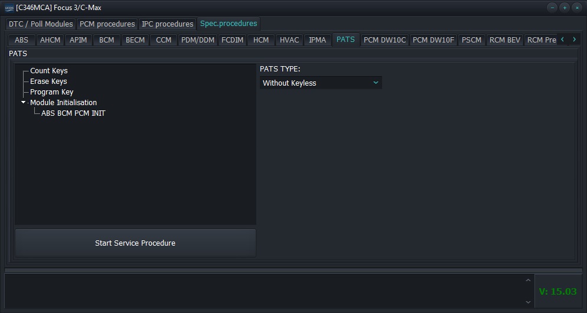The height and width of the screenshot is (313, 587).
Task: Switch to the HVAC tab
Action: (x=289, y=40)
